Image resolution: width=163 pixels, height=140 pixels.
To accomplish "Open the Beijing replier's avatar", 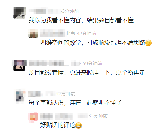I will click(x=33, y=34).
